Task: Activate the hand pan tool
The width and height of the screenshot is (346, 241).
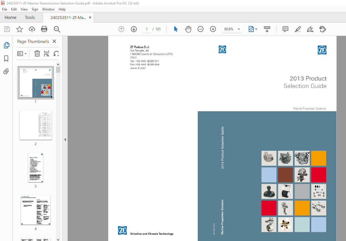Action: [x=188, y=29]
